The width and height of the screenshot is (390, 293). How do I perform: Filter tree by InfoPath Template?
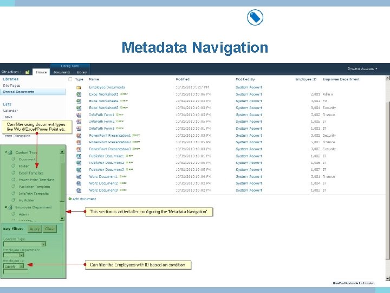34,194
